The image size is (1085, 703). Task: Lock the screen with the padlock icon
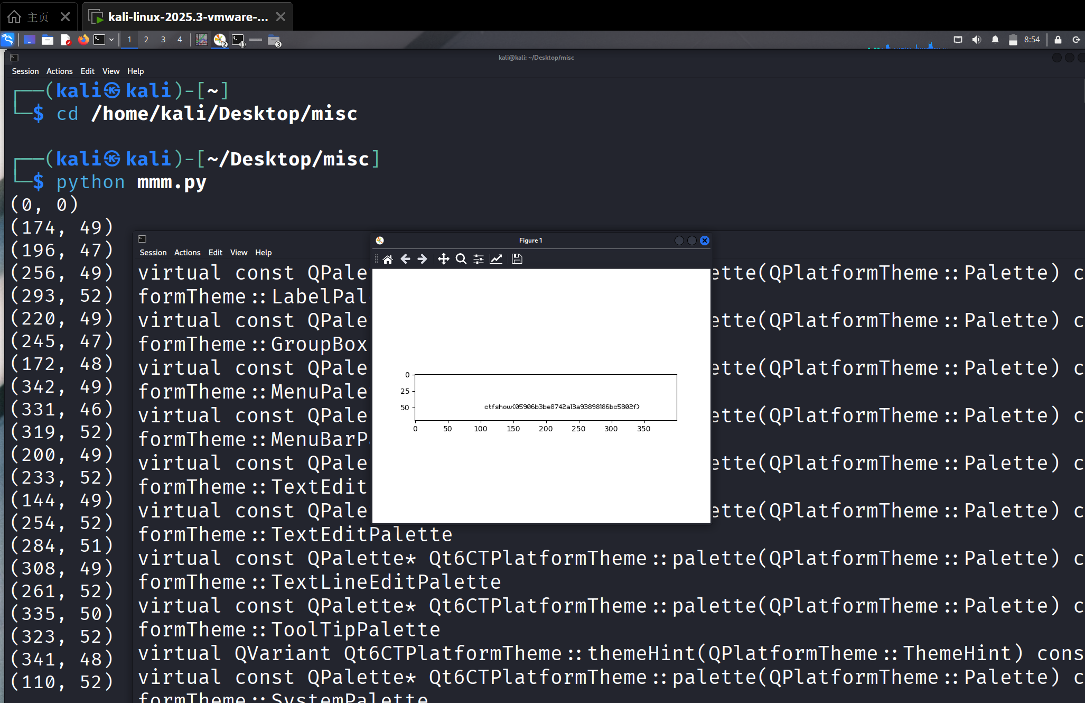click(1058, 40)
